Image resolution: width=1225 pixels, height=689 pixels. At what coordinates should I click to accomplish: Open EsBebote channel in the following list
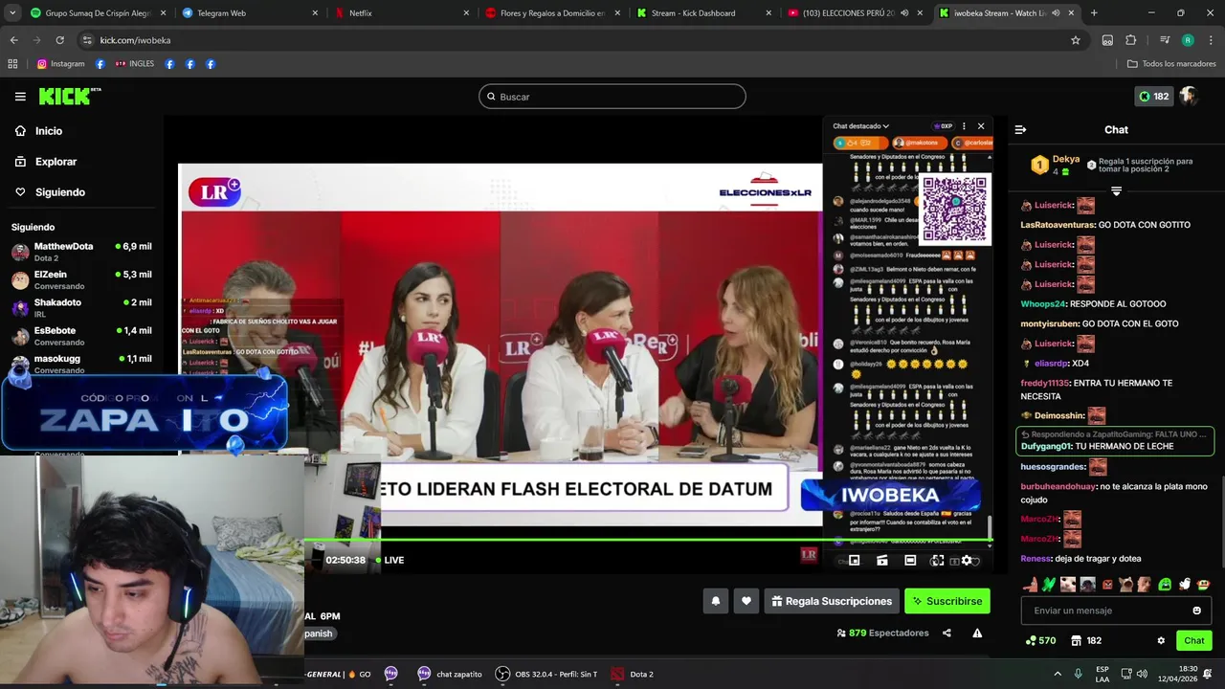click(x=81, y=336)
